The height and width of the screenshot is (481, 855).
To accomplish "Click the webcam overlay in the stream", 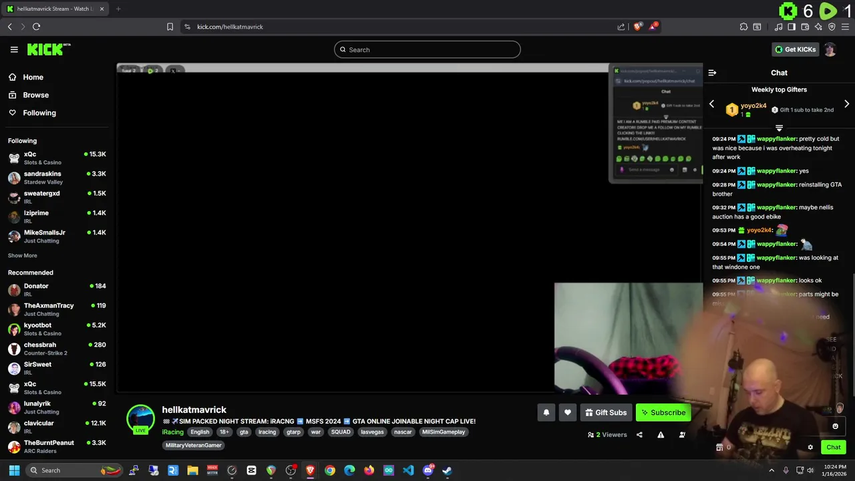I will (x=628, y=337).
